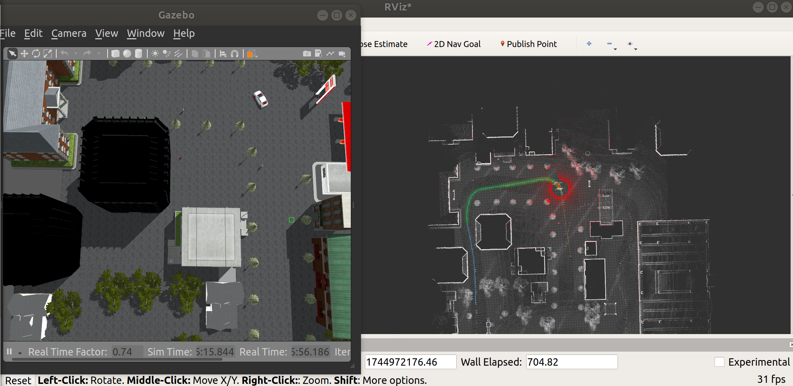Activate the rotate mode tool
Image resolution: width=793 pixels, height=386 pixels.
[x=36, y=54]
